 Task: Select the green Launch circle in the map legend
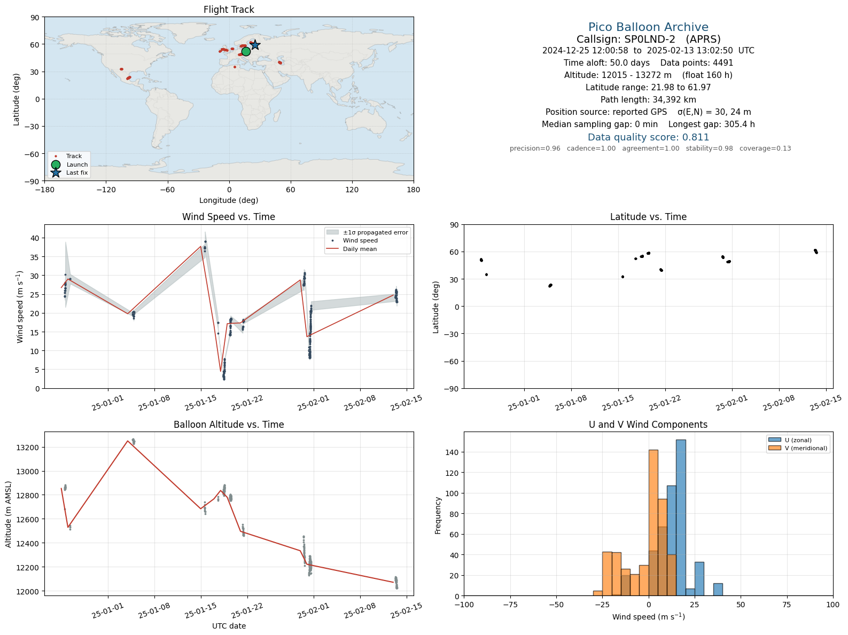click(x=56, y=164)
